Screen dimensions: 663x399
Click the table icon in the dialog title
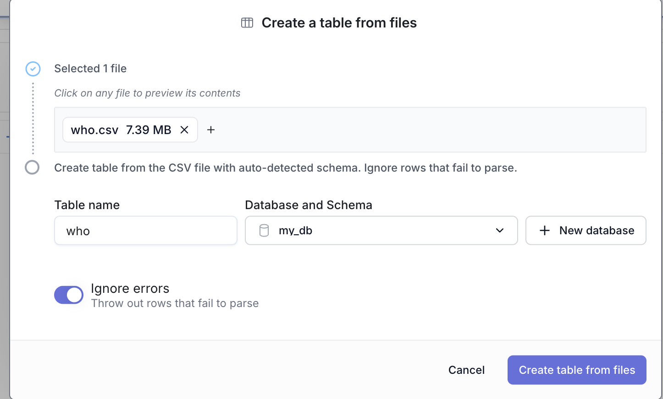pos(247,23)
